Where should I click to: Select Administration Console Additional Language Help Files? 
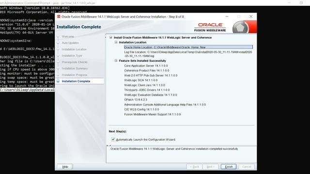pos(165,104)
